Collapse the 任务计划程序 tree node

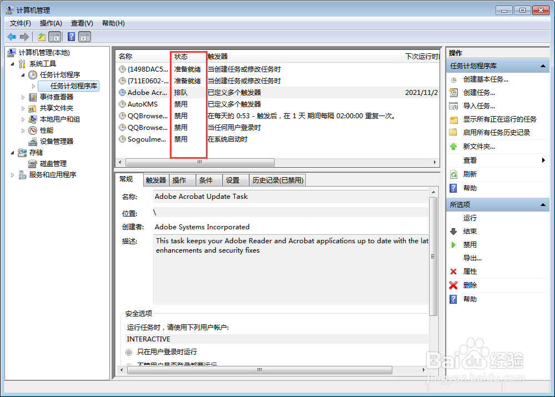pos(23,75)
